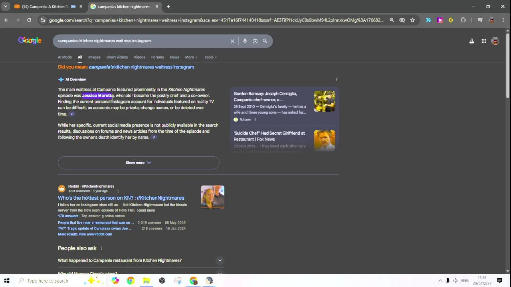Go back to the previous page
This screenshot has height=287, width=511.
(6, 20)
